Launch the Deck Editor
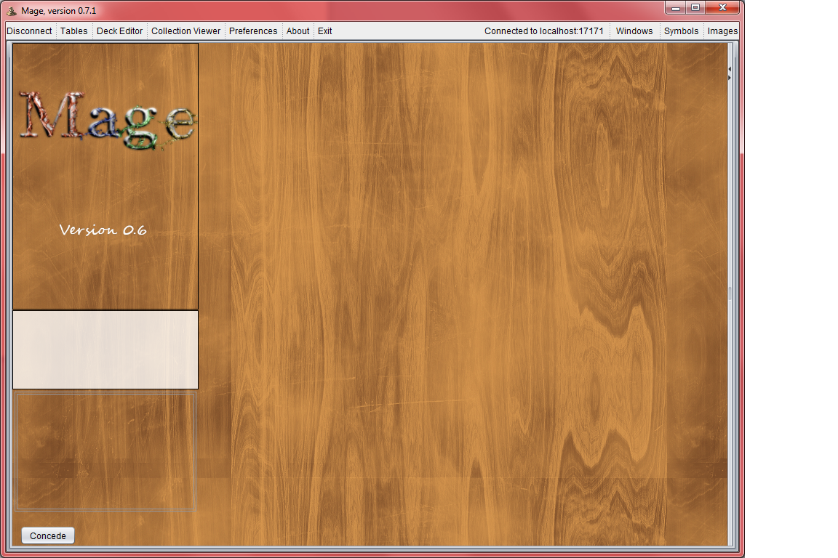 pyautogui.click(x=119, y=31)
